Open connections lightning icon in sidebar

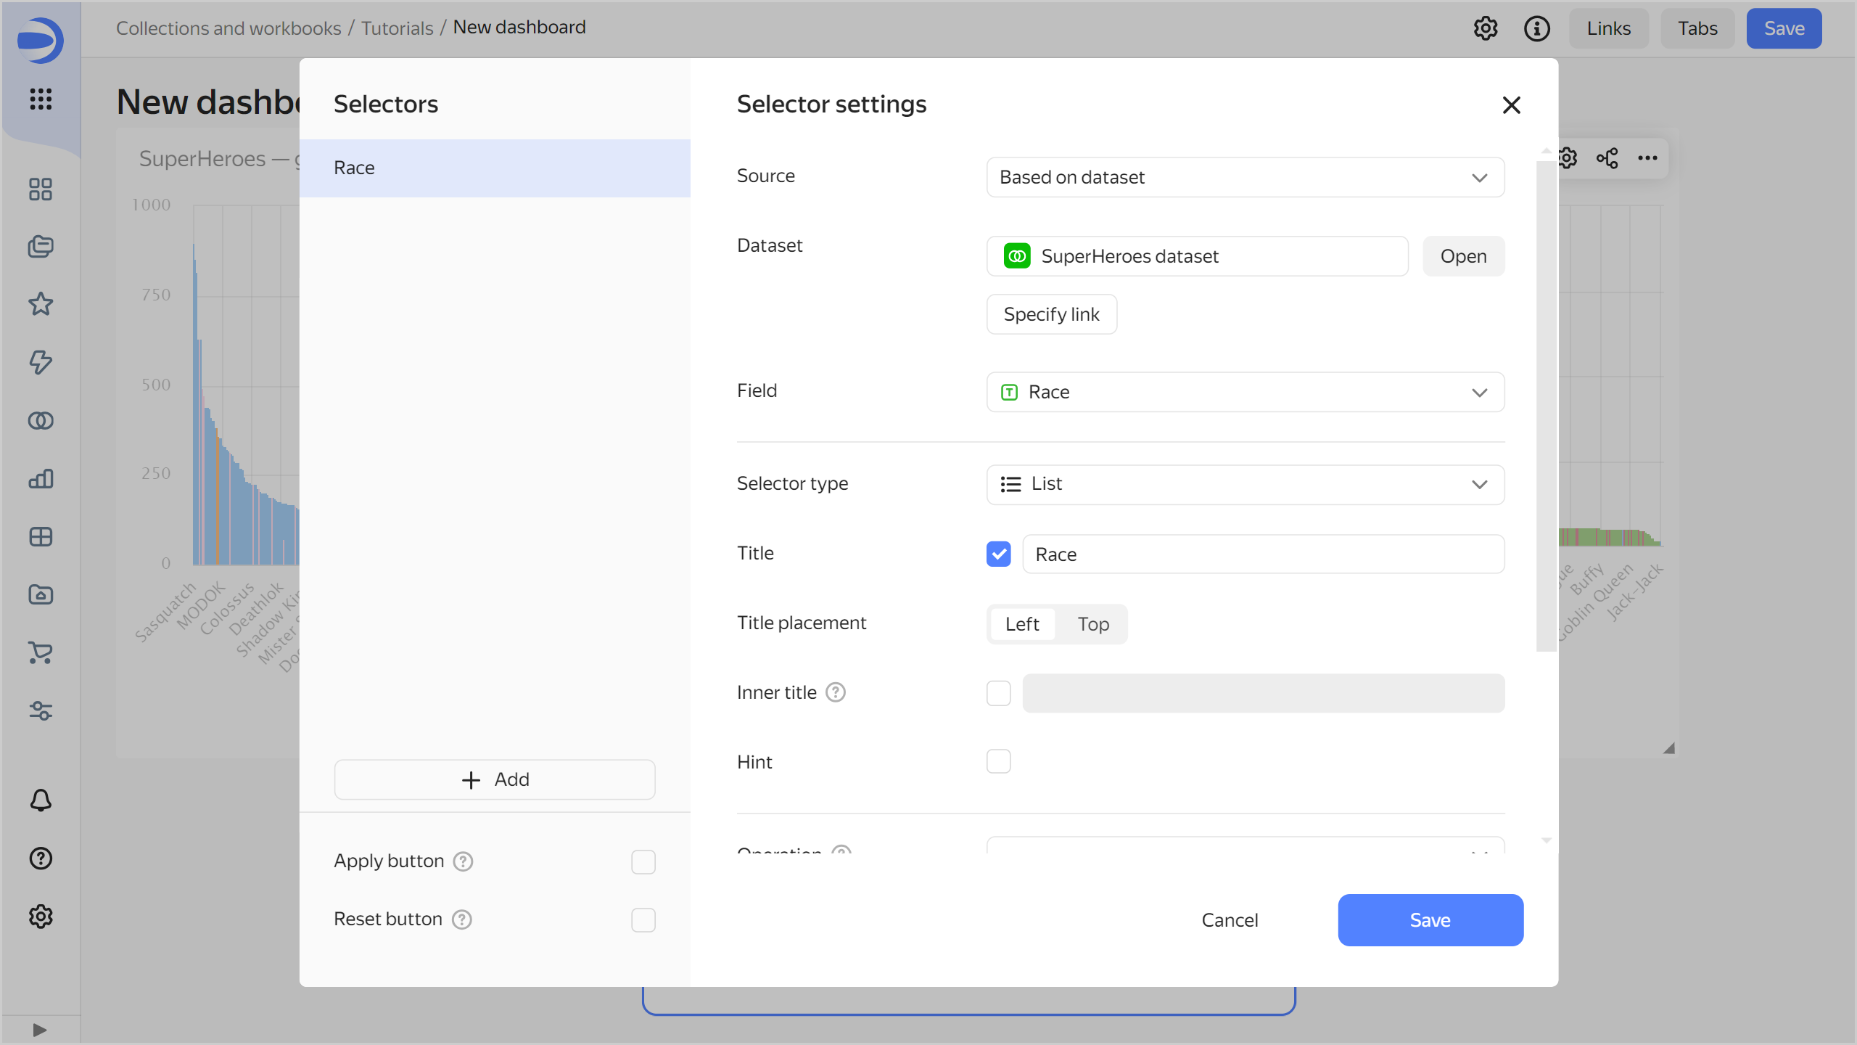41,362
